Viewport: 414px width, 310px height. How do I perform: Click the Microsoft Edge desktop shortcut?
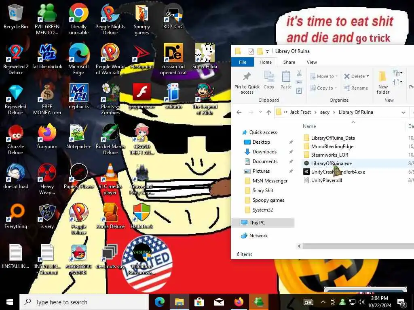point(79,59)
